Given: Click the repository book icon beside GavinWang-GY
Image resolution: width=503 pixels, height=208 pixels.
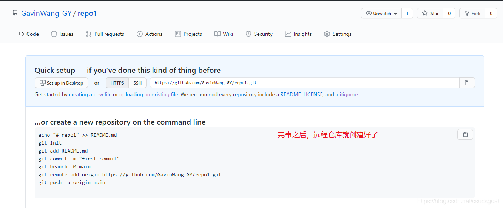Looking at the screenshot, I should (15, 13).
